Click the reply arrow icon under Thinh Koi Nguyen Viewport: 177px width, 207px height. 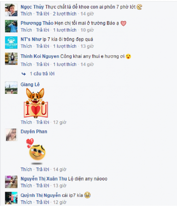[x=24, y=74]
